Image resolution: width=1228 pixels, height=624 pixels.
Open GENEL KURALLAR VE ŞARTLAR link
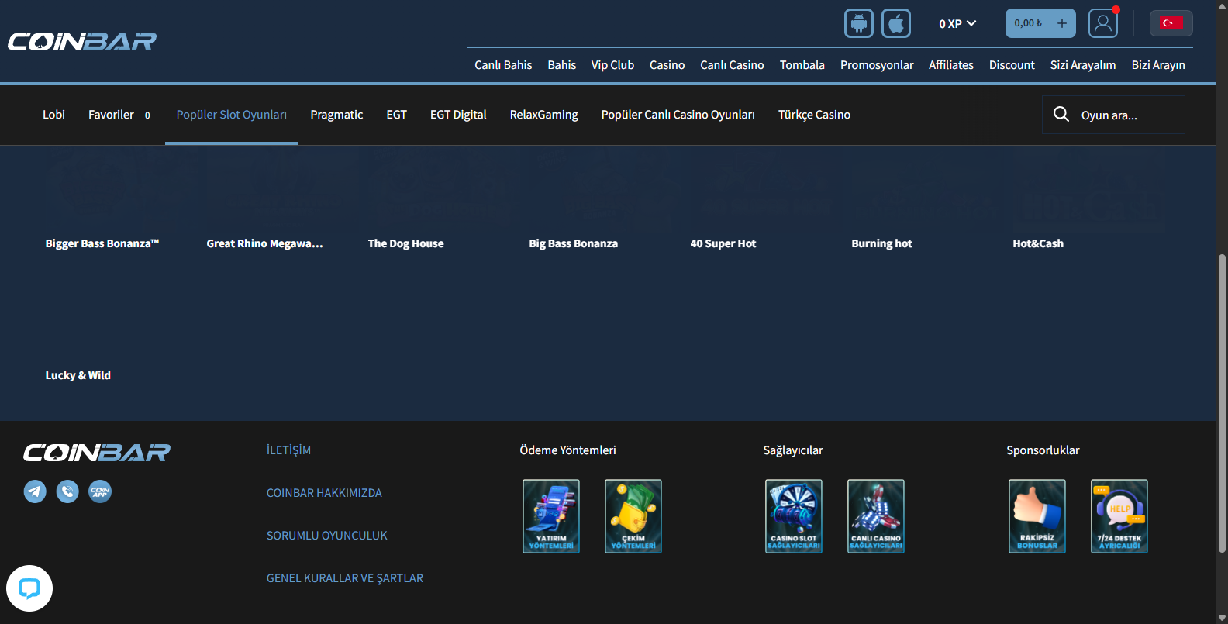(345, 578)
